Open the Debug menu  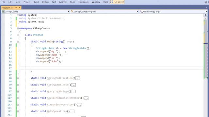[x=45, y=2]
